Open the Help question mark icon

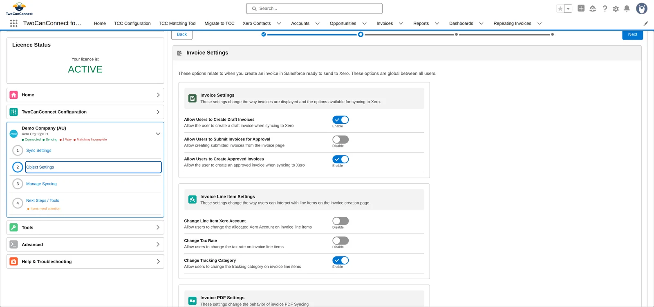pos(605,9)
